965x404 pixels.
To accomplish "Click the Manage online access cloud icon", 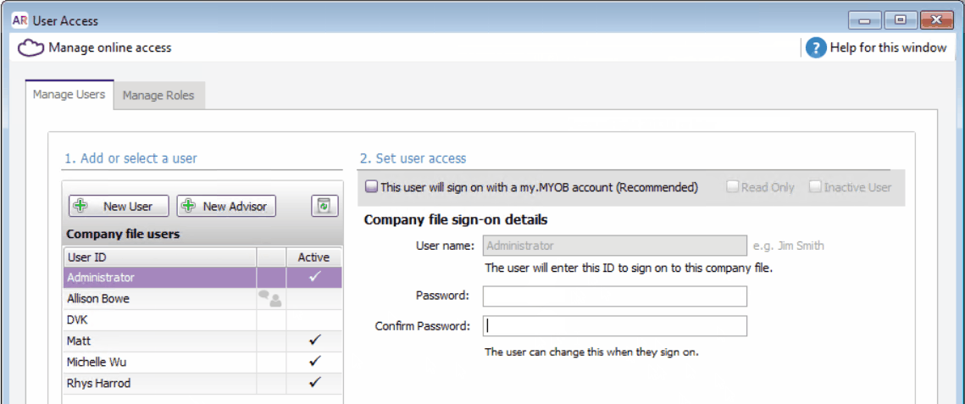I will click(x=31, y=48).
